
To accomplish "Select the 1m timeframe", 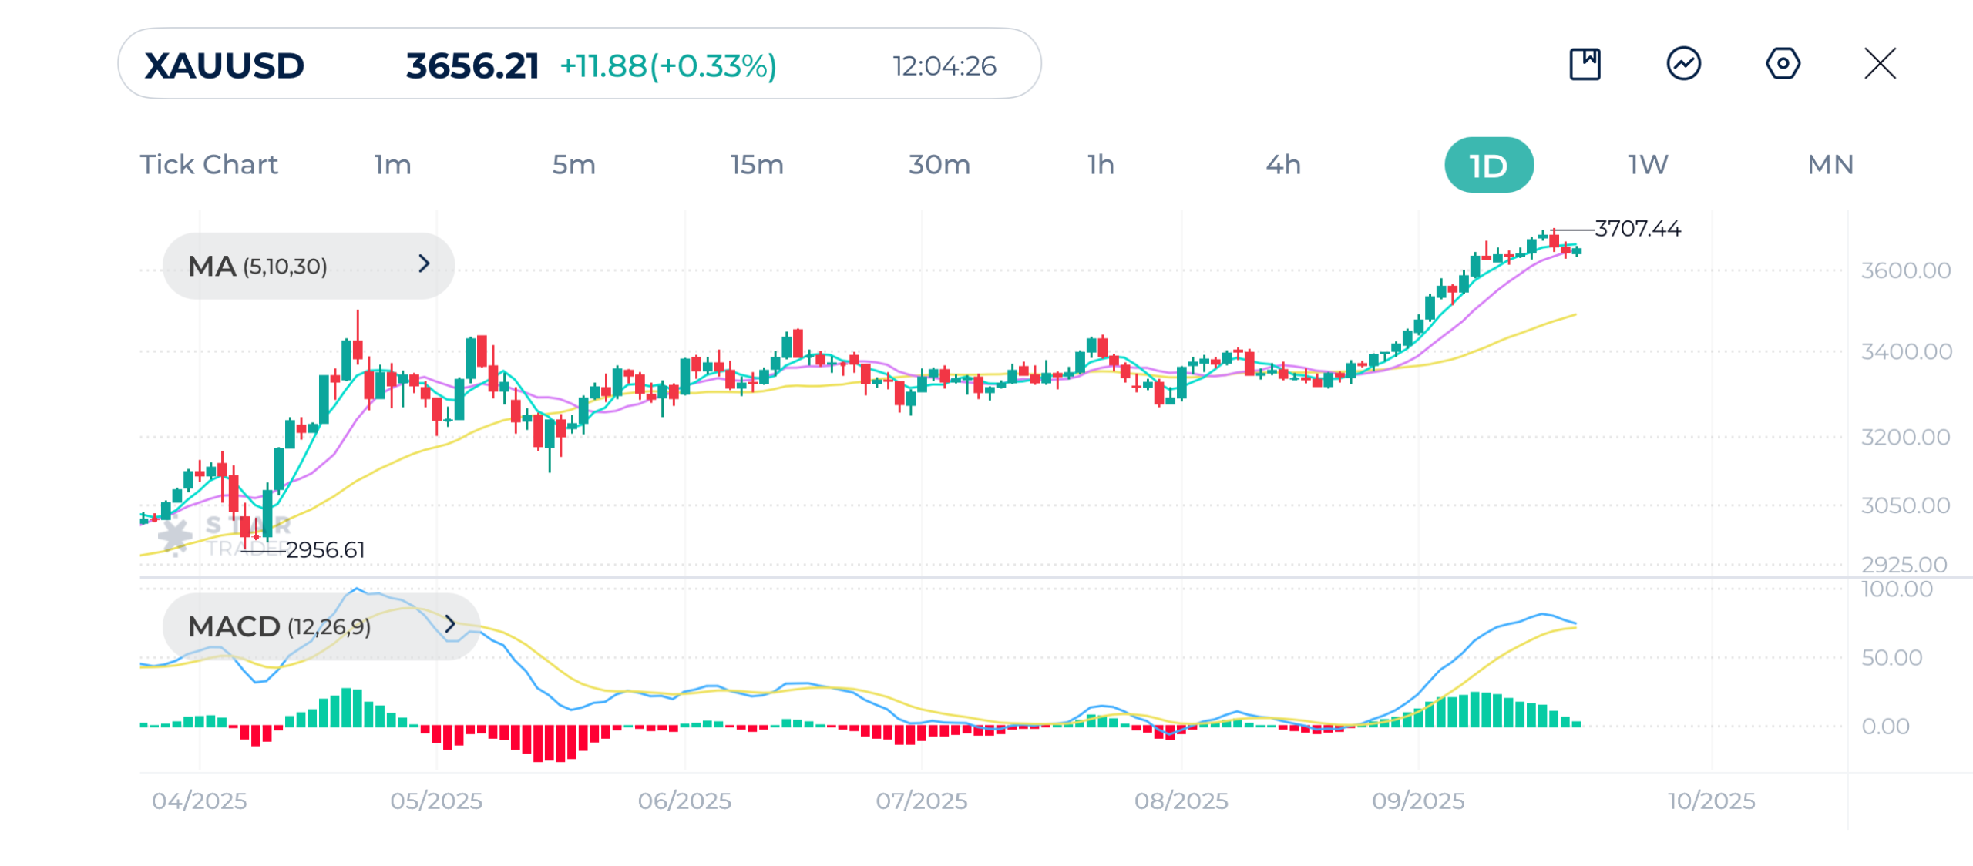I will click(393, 165).
